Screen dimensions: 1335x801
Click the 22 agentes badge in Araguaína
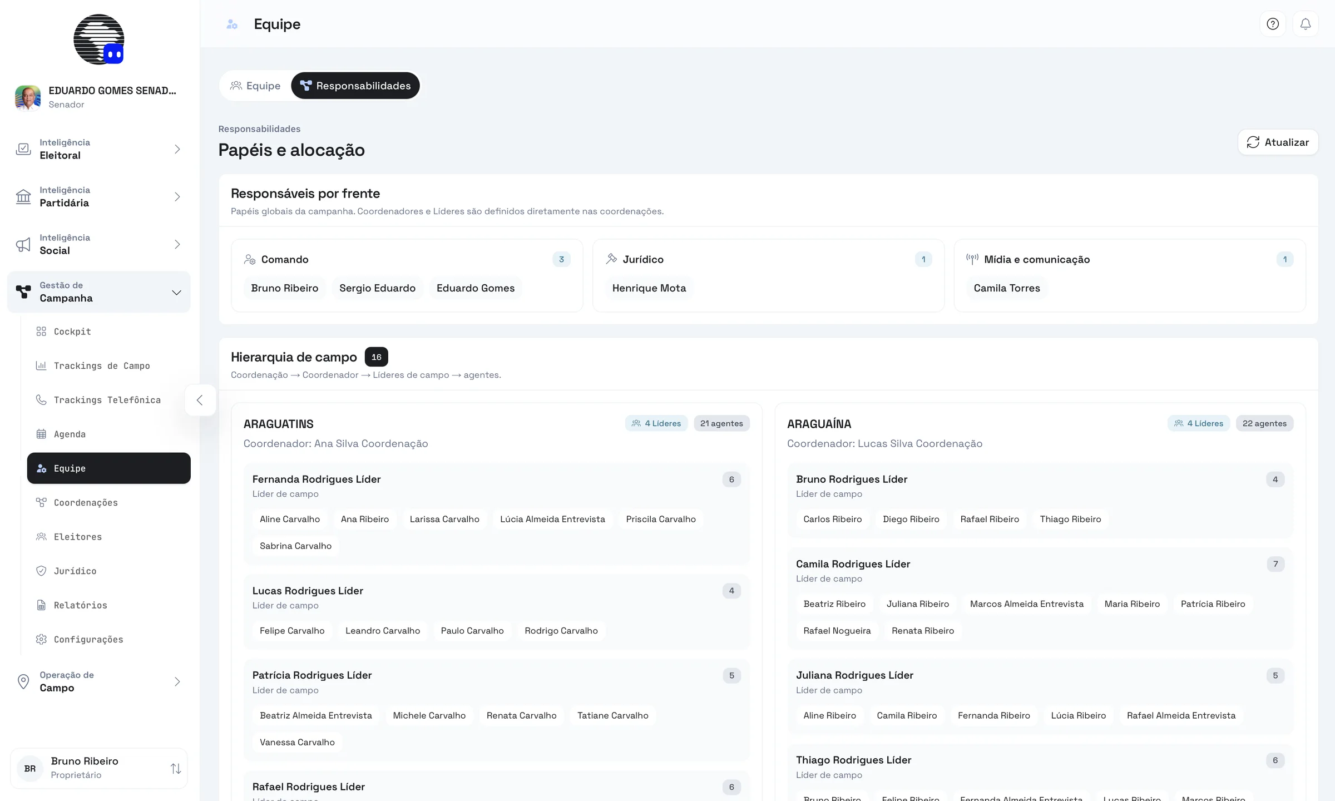[x=1264, y=423]
